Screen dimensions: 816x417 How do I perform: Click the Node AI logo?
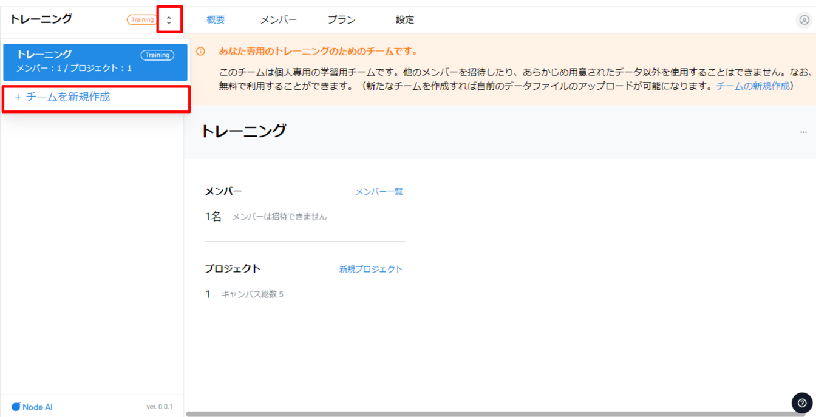click(x=32, y=407)
